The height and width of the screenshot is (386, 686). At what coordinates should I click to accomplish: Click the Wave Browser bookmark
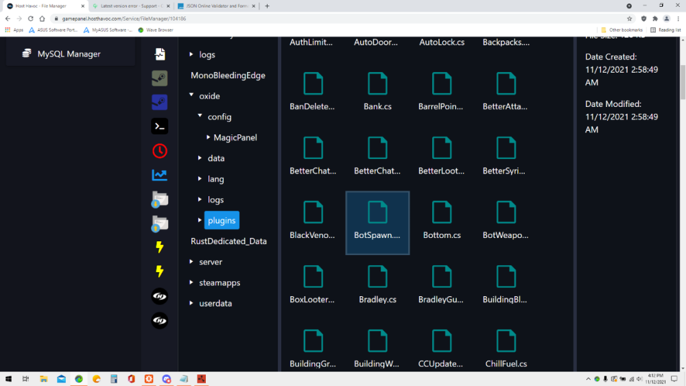pos(158,30)
